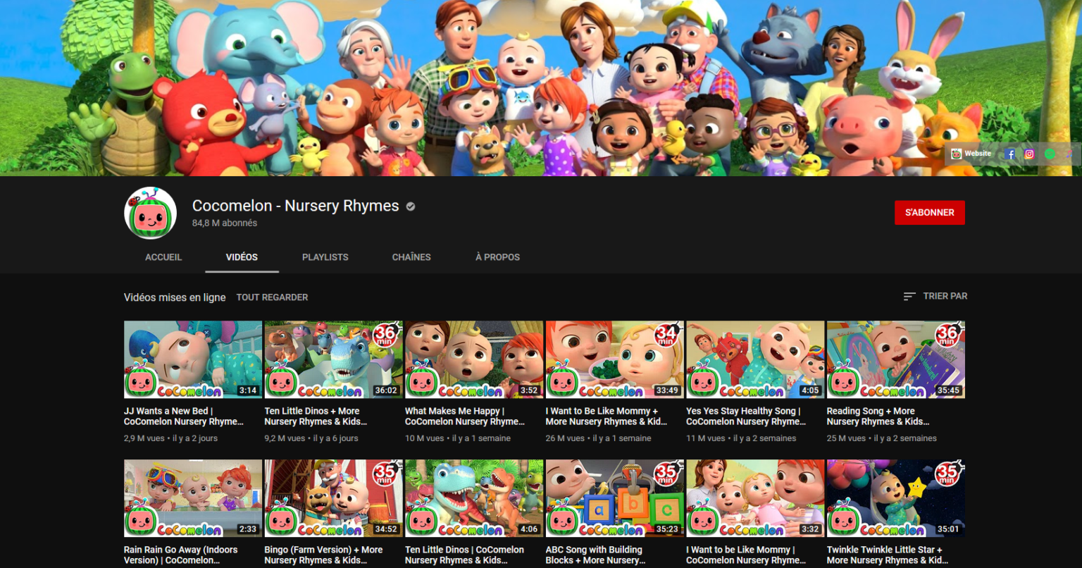Click the verified checkmark badge beside channel name
Screen dimensions: 1082x568
411,206
